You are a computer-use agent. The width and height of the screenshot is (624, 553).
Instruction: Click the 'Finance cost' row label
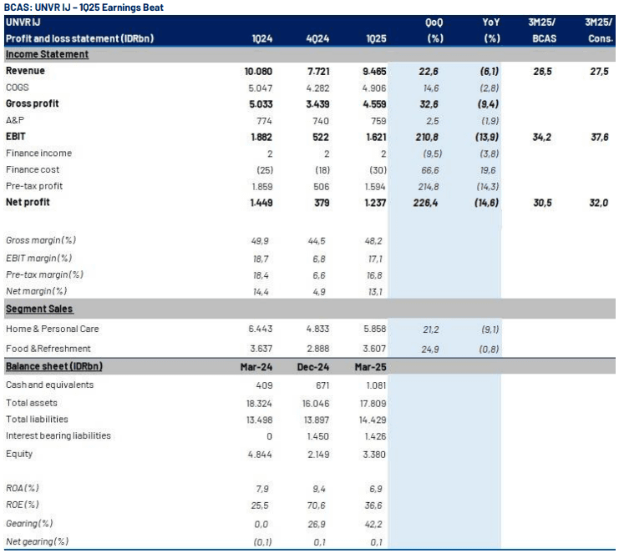pos(33,169)
